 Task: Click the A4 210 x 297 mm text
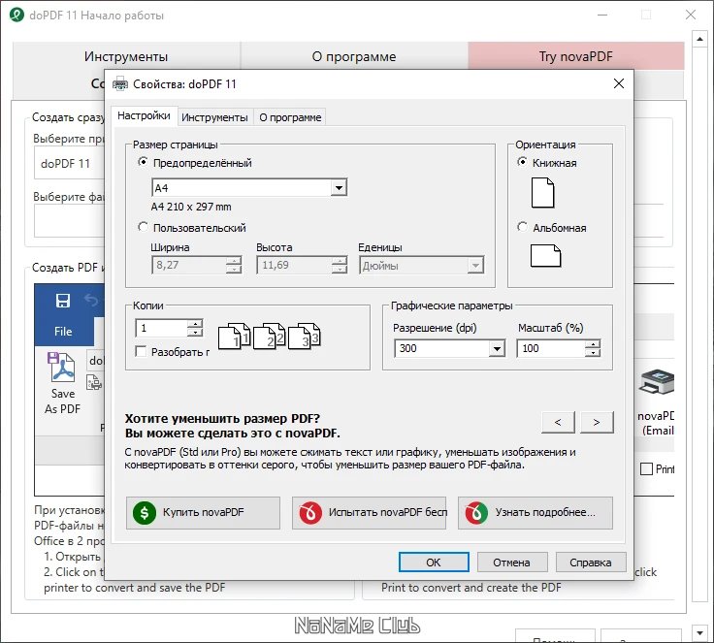191,207
